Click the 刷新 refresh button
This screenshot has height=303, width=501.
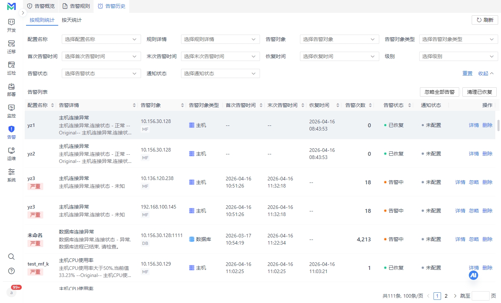click(x=485, y=20)
